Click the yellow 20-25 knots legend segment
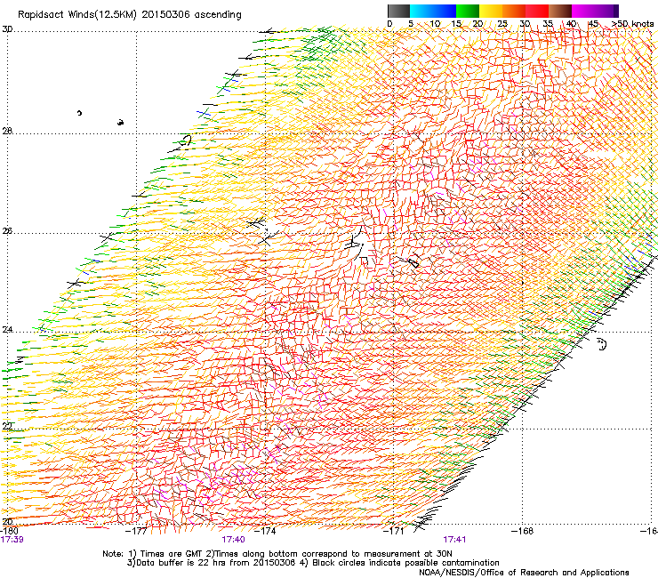The height and width of the screenshot is (578, 658). pos(491,11)
